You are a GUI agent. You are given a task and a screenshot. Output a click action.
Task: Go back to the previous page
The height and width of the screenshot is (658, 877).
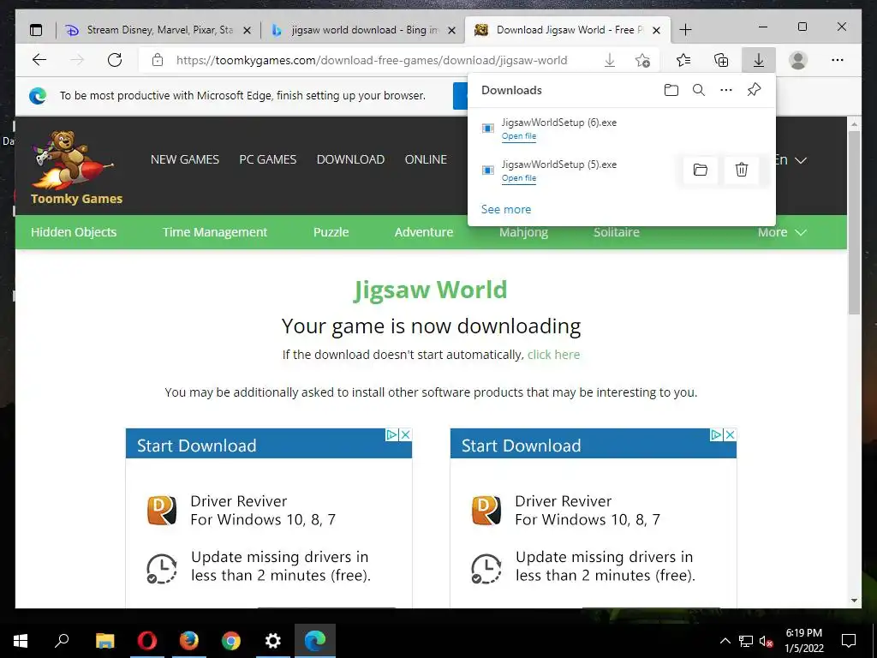[39, 60]
